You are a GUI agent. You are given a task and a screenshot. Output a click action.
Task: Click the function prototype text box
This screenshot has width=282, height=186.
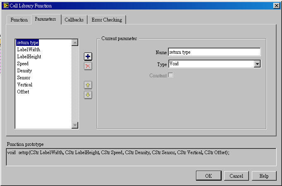pos(141,157)
